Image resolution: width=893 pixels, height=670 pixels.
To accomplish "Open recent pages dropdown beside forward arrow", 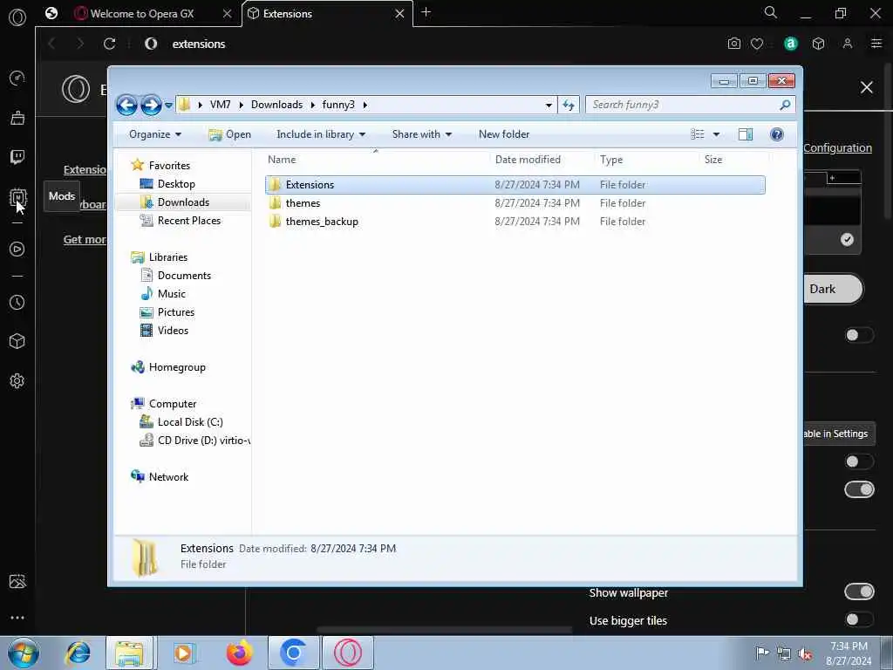I will (x=168, y=106).
